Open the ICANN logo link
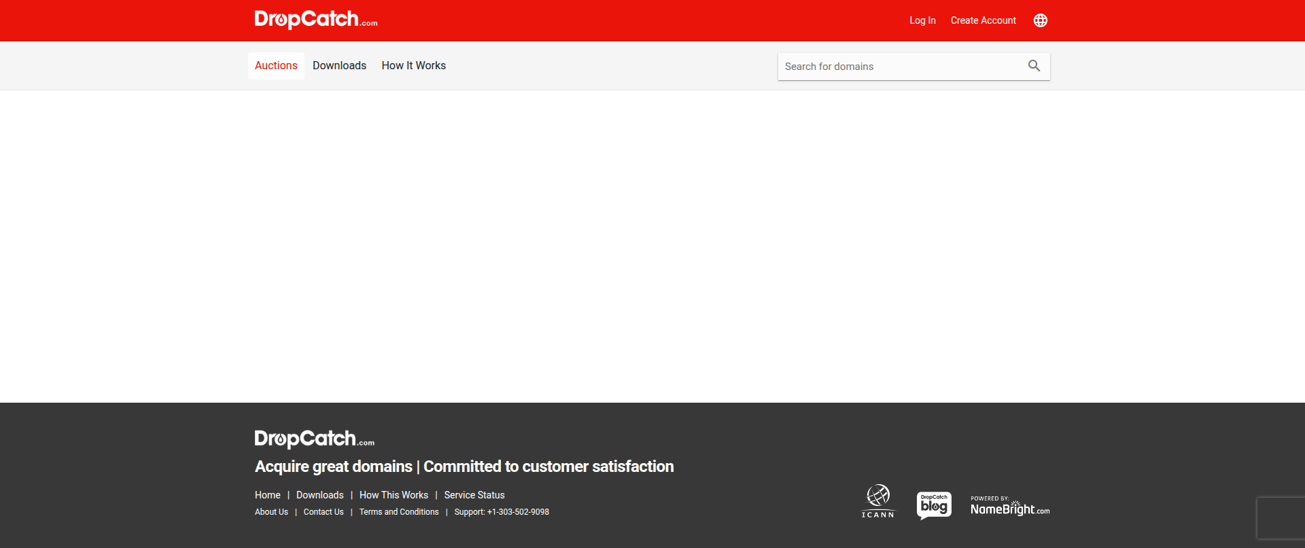Screen dimensions: 1305x548 (x=878, y=501)
